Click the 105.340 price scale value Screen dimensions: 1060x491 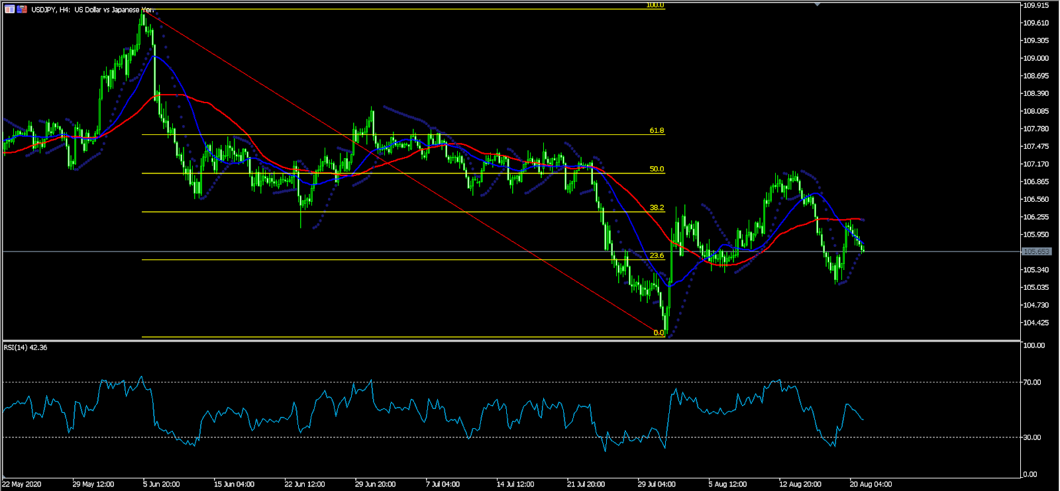pos(1036,270)
